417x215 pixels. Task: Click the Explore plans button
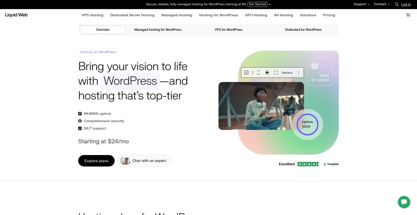[96, 161]
